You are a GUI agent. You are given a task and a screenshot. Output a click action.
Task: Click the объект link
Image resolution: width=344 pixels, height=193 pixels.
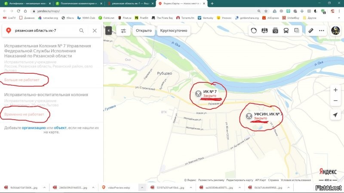(60, 128)
